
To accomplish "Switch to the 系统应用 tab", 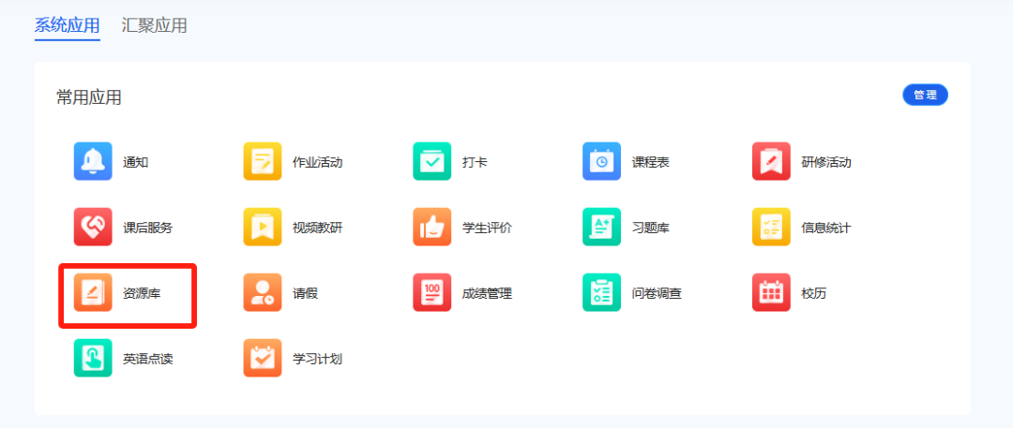I will pos(68,26).
